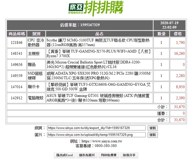Click the 價格 column header
Image resolution: width=189 pixels, height=160 pixels.
(x=178, y=34)
